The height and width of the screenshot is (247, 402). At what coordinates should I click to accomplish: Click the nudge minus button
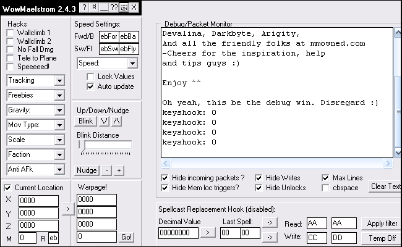pos(106,170)
